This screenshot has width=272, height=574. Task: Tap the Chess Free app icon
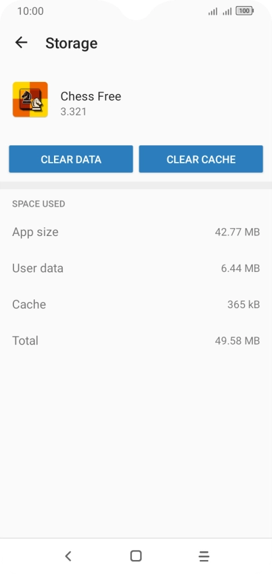pyautogui.click(x=31, y=99)
